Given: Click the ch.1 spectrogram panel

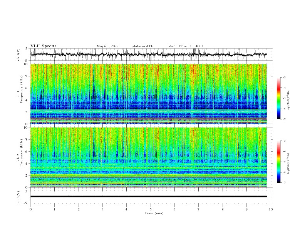Looking at the screenshot, I should 149,94.
